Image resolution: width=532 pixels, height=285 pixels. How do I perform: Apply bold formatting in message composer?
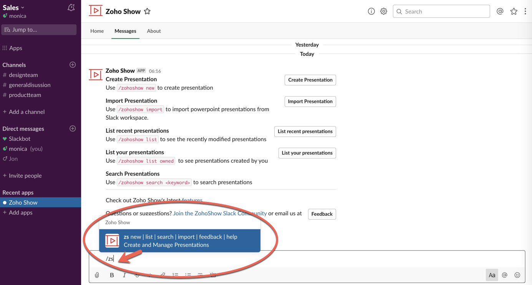pyautogui.click(x=112, y=275)
